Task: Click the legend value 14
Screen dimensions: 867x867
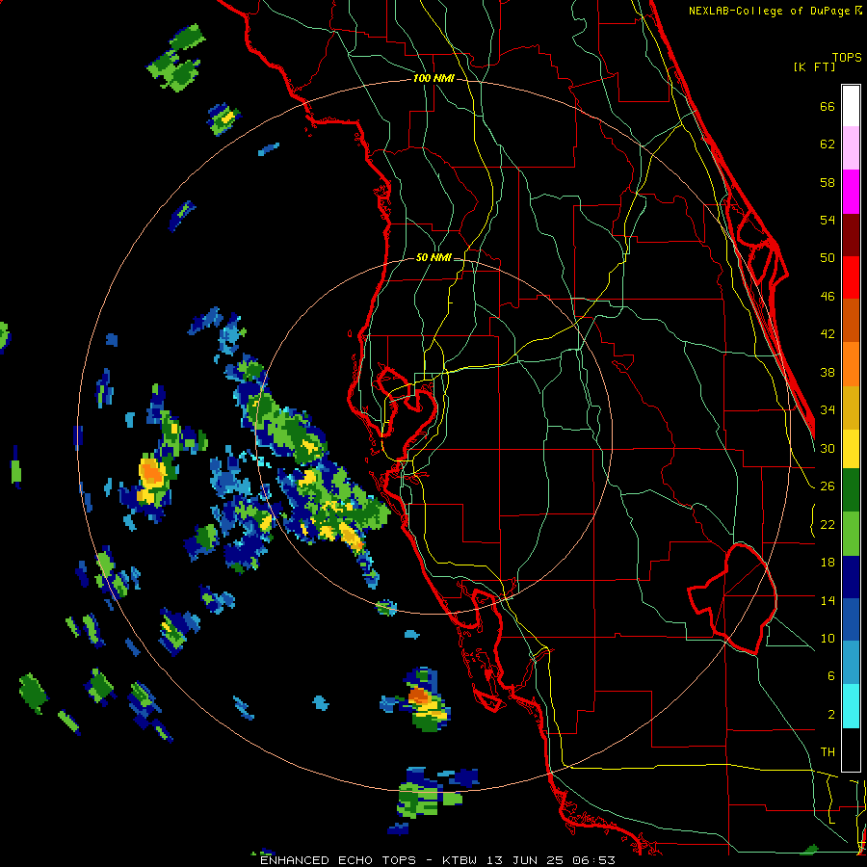Action: pos(828,600)
